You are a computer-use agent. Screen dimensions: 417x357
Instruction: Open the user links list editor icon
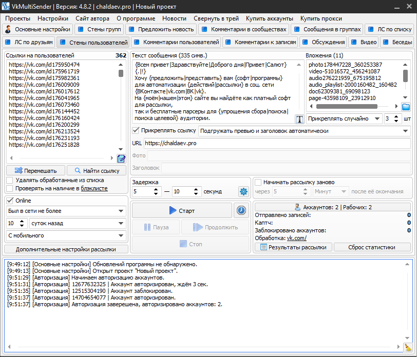point(121,158)
